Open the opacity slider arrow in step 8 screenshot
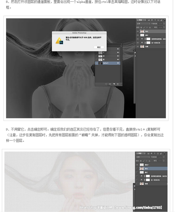The image size is (175, 212). 164,24
